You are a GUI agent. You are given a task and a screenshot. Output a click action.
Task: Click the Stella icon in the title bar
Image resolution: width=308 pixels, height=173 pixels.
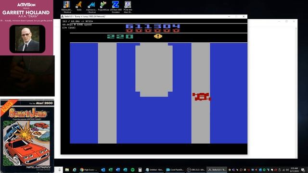(x=63, y=16)
